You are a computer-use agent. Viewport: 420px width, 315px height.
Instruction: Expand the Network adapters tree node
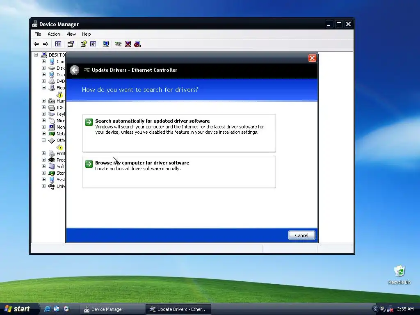43,133
